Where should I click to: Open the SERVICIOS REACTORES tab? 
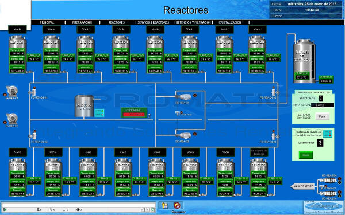click(x=154, y=22)
